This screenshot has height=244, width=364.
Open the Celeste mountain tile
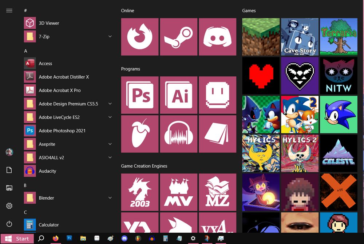coord(339,153)
